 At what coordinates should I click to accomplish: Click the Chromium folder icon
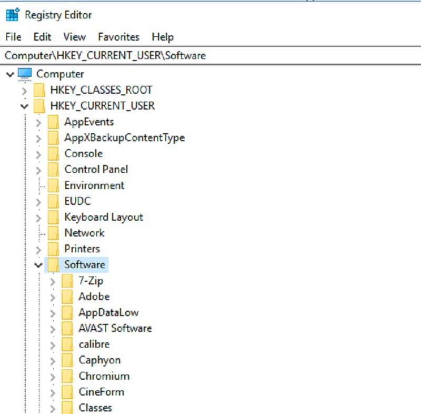pyautogui.click(x=67, y=376)
